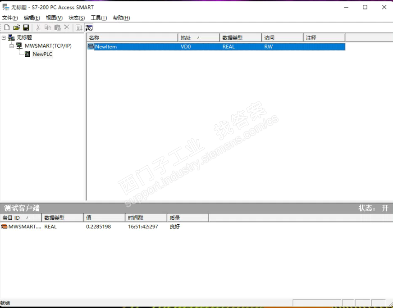393x308 pixels.
Task: Close the PC Access SMART window
Action: click(x=384, y=7)
